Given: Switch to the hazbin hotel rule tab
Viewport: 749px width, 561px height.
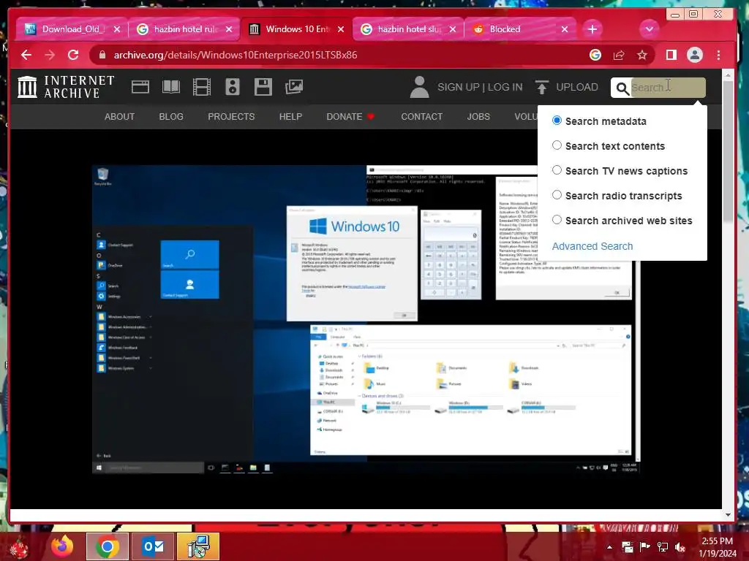Looking at the screenshot, I should (184, 29).
